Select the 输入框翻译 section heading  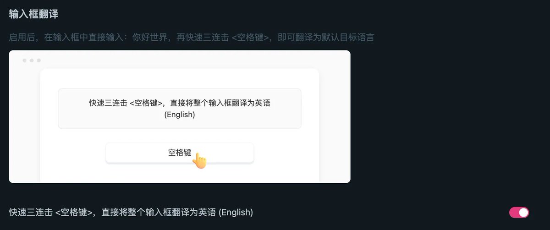click(33, 14)
